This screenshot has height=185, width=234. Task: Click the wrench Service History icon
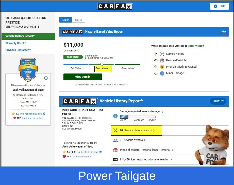coord(162,54)
